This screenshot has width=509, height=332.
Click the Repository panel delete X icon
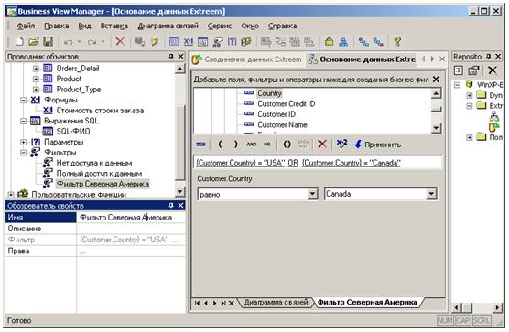(493, 70)
